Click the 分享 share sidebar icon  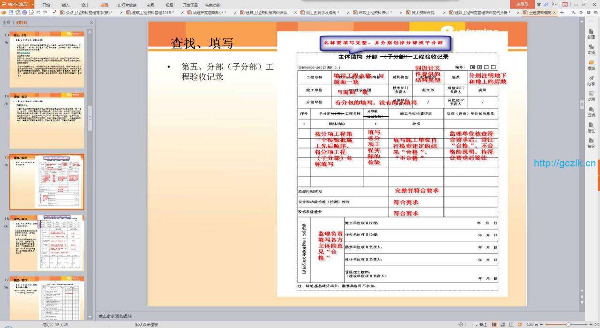click(591, 81)
